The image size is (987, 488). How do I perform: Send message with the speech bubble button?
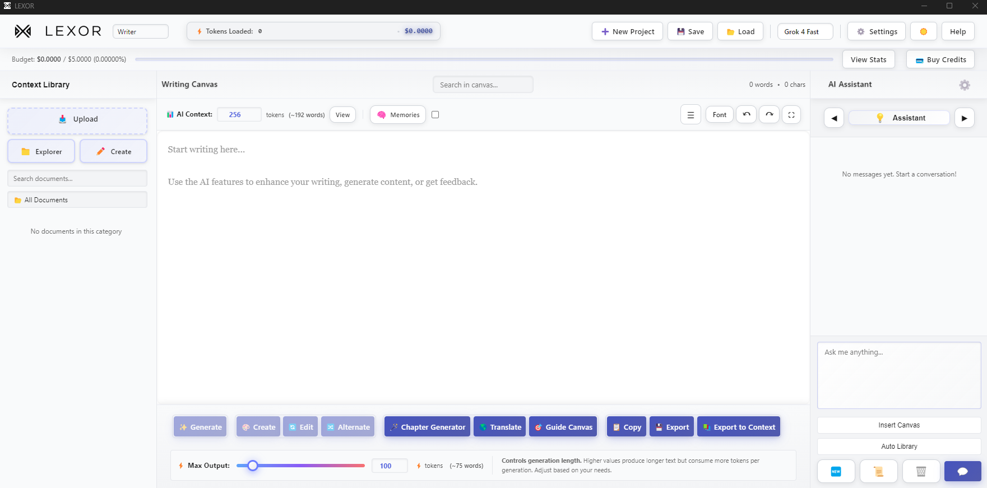coord(963,471)
